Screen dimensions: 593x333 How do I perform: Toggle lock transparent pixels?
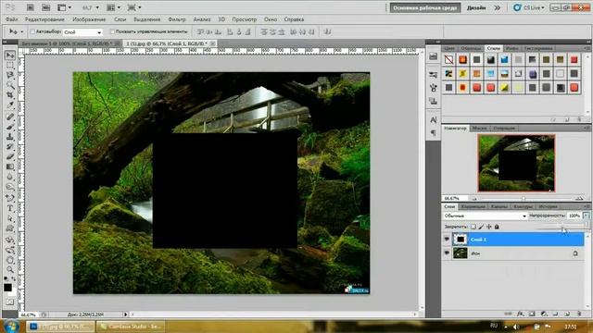[x=473, y=227]
